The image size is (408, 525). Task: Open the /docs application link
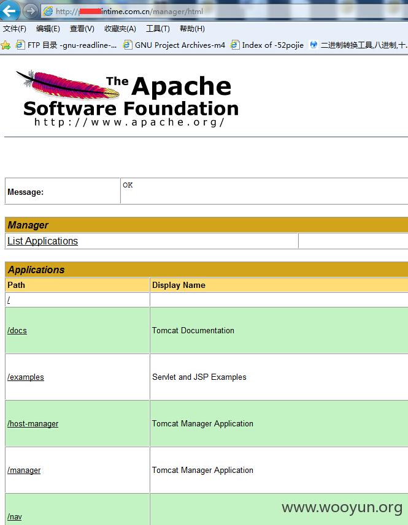tap(17, 330)
